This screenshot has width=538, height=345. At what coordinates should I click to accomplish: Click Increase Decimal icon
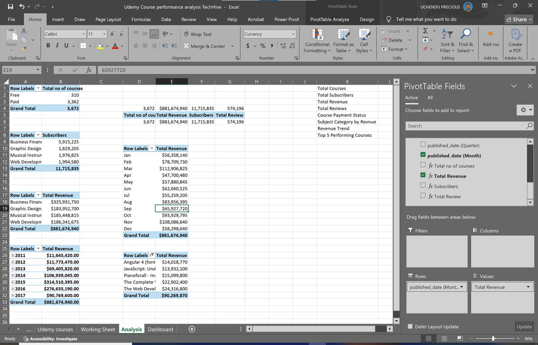pyautogui.click(x=283, y=46)
